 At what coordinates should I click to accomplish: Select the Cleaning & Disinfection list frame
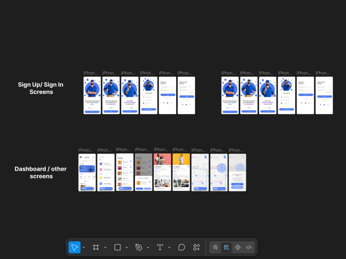(125, 172)
